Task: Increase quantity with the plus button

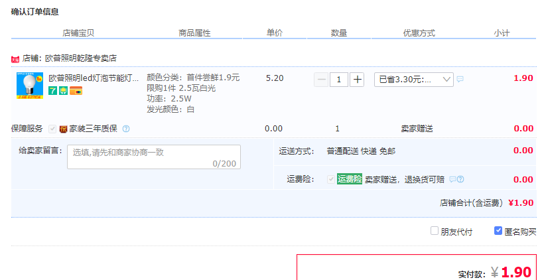Action: pyautogui.click(x=357, y=80)
